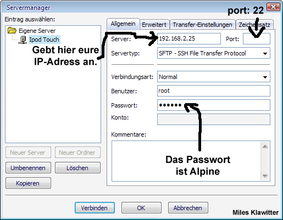Screen dimensions: 283x220
Task: Delete entry with Löschen button
Action: pos(77,168)
